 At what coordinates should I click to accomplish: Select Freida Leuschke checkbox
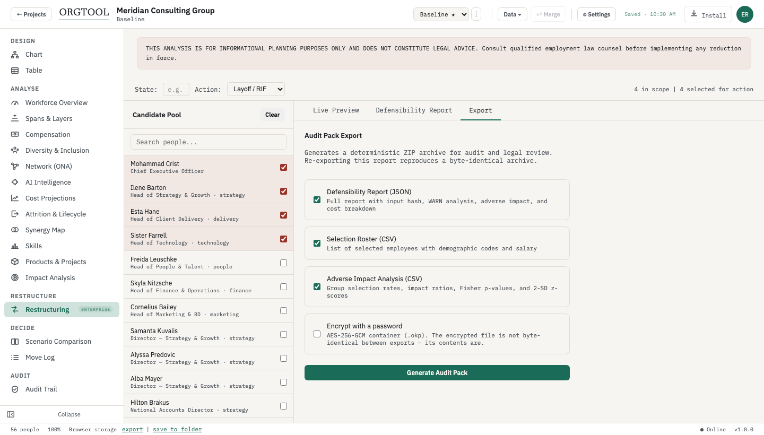pos(283,263)
